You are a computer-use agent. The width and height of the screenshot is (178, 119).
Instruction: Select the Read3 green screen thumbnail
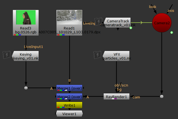(26, 18)
